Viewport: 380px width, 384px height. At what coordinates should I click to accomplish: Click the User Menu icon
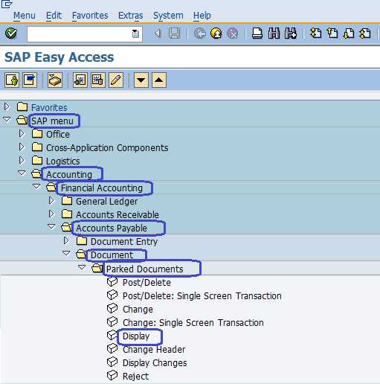12,80
